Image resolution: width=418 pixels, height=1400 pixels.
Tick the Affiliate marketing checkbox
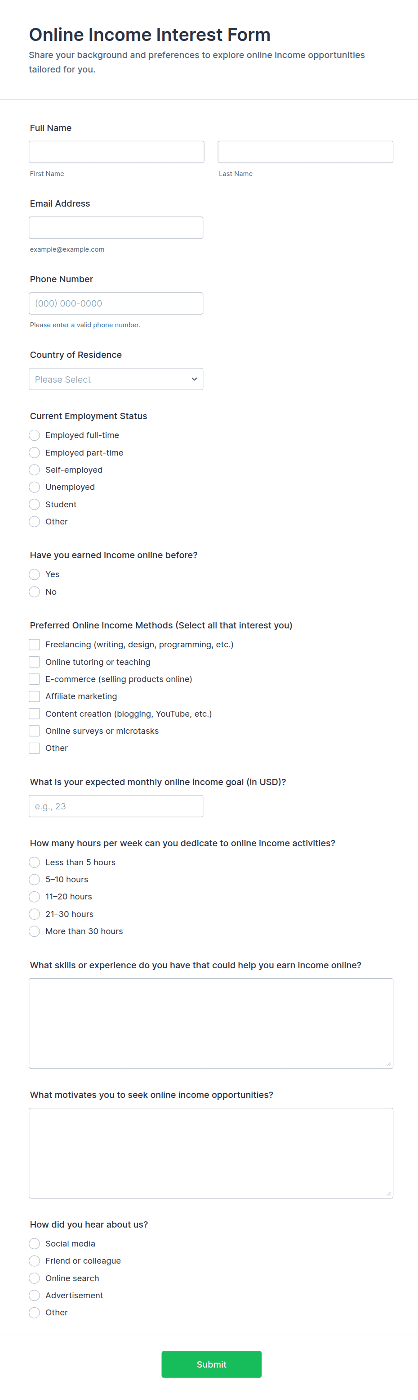34,696
